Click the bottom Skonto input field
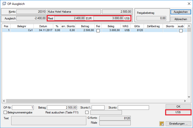193x128 pixels. coord(133,107)
